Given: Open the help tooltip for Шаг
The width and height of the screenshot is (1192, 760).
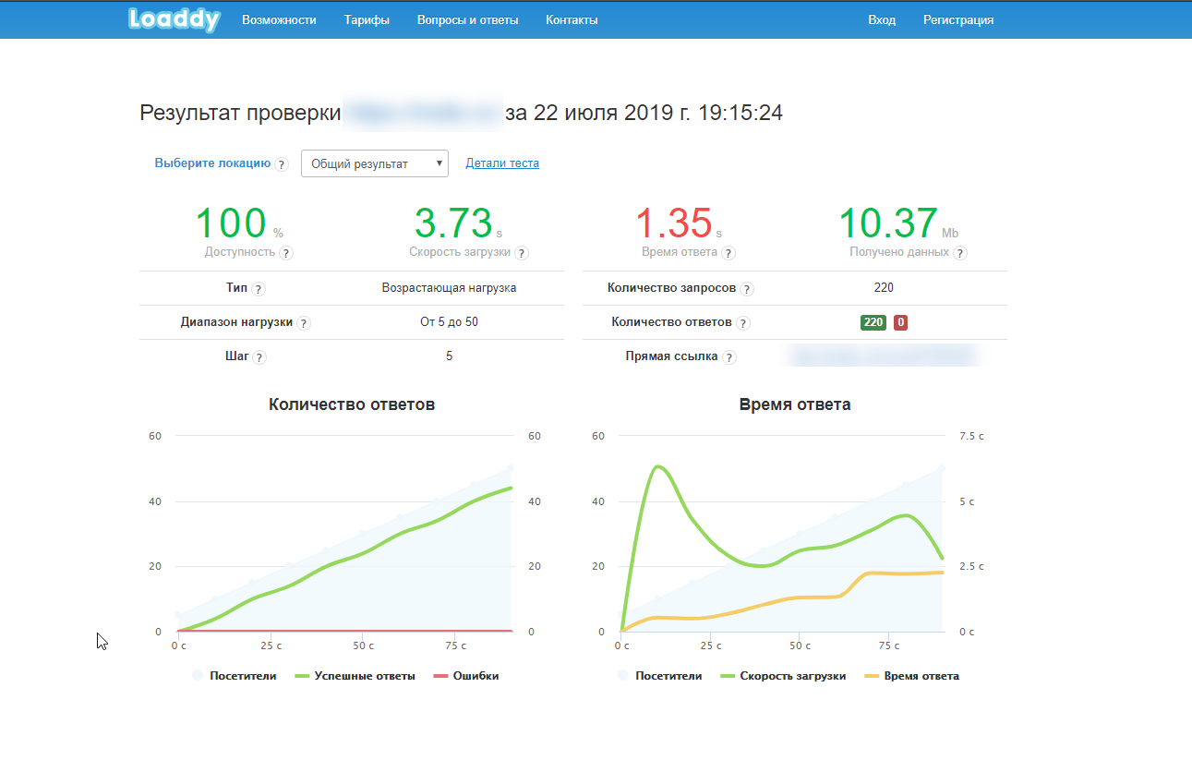Looking at the screenshot, I should [259, 358].
